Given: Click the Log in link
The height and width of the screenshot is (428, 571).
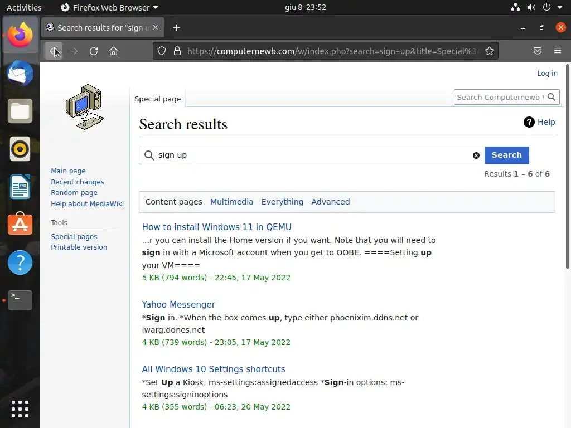Looking at the screenshot, I should pos(548,73).
